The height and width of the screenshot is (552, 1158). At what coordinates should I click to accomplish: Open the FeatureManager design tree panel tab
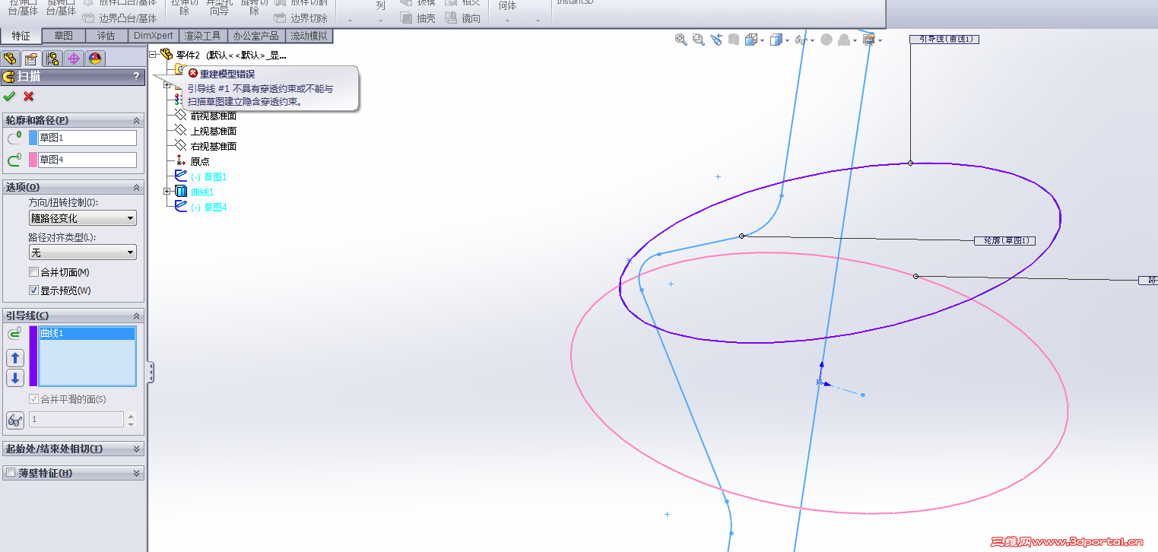point(11,59)
